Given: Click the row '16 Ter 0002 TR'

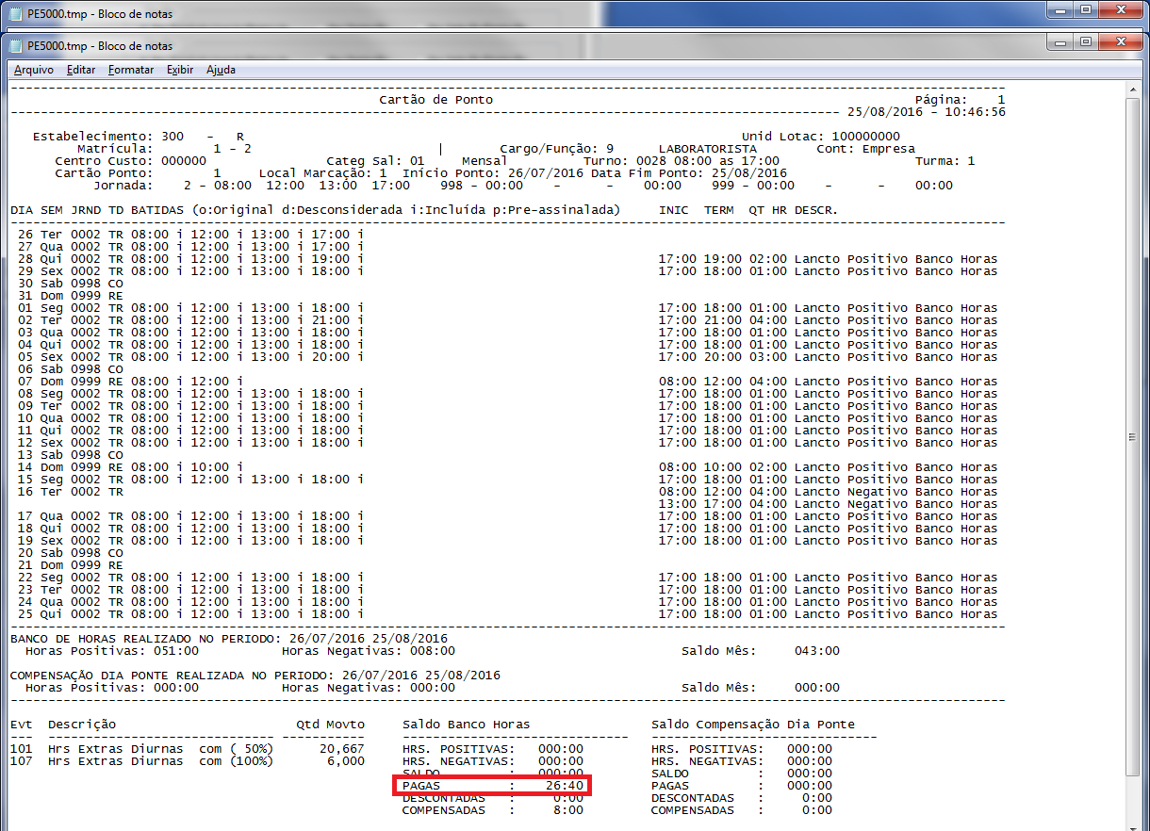Looking at the screenshot, I should 70,492.
